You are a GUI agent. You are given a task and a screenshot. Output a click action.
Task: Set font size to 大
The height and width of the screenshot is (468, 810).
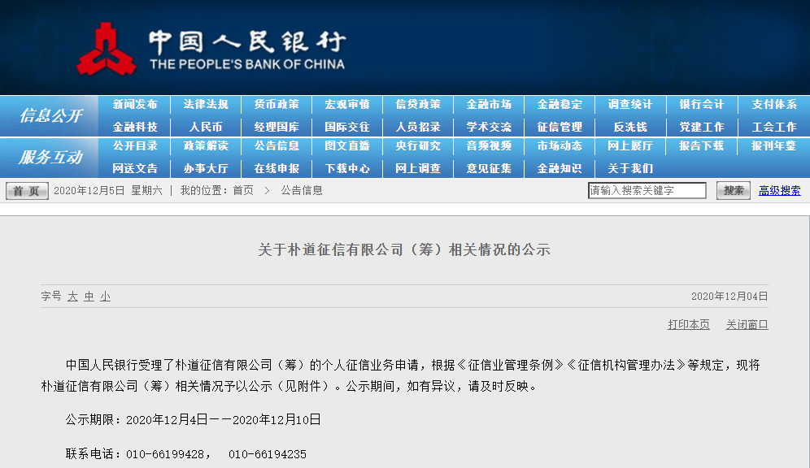pyautogui.click(x=72, y=297)
